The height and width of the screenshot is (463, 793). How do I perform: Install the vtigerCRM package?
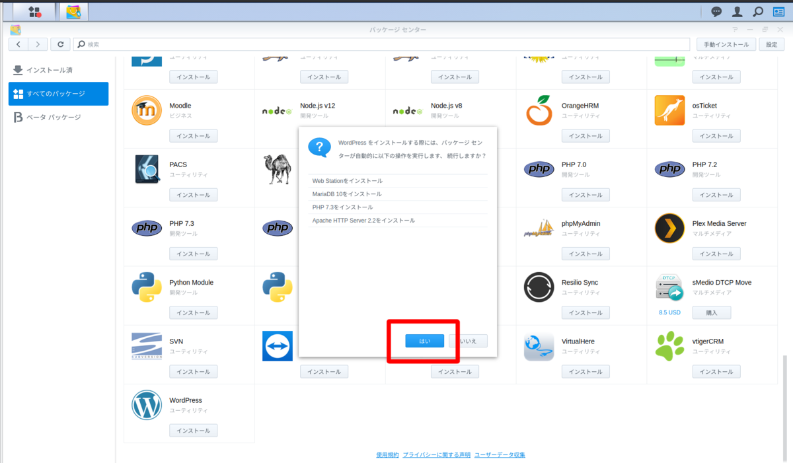point(716,372)
